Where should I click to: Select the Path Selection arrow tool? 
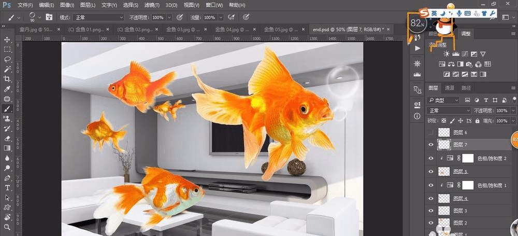point(7,198)
